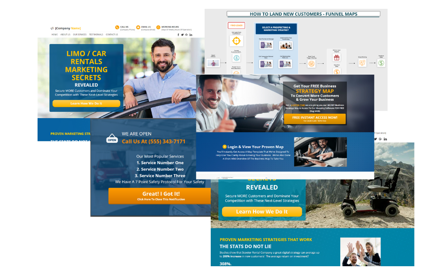This screenshot has height=277, width=444.
Task: Open the Cold Email thumbnail in the strategy box
Action: pos(286,45)
